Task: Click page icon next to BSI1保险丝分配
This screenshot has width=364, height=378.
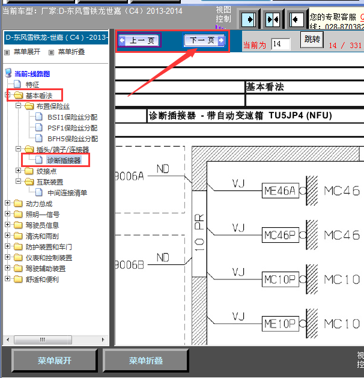Action: [x=39, y=117]
